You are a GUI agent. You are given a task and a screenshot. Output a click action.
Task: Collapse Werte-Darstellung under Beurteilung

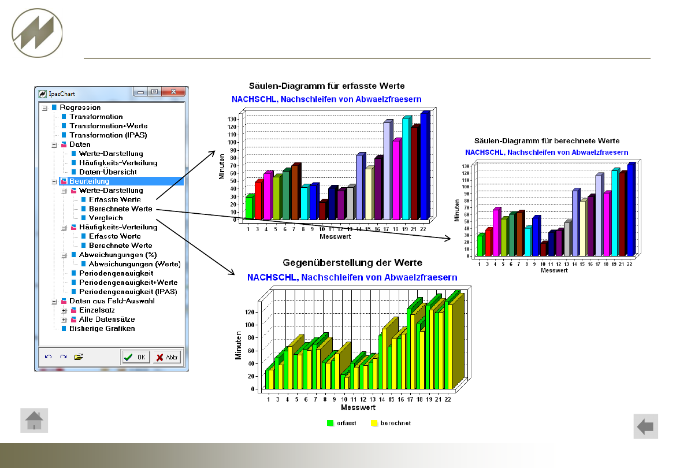(64, 191)
